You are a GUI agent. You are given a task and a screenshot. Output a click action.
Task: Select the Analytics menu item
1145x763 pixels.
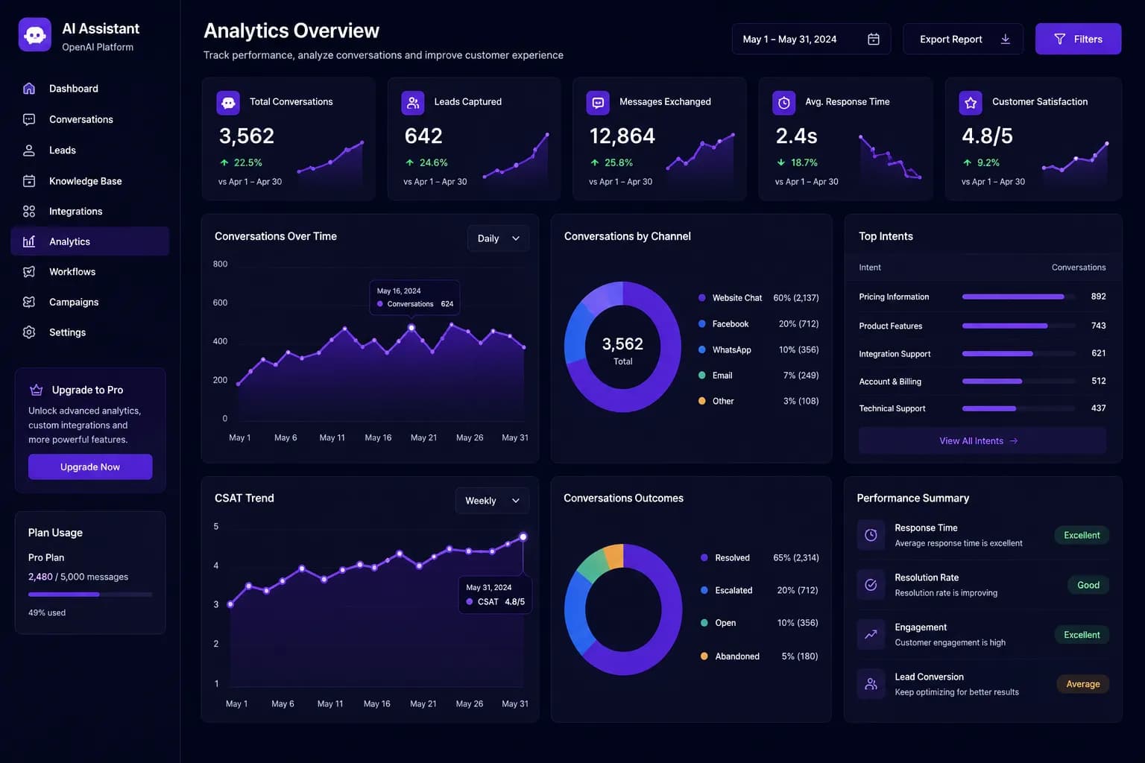pos(89,241)
